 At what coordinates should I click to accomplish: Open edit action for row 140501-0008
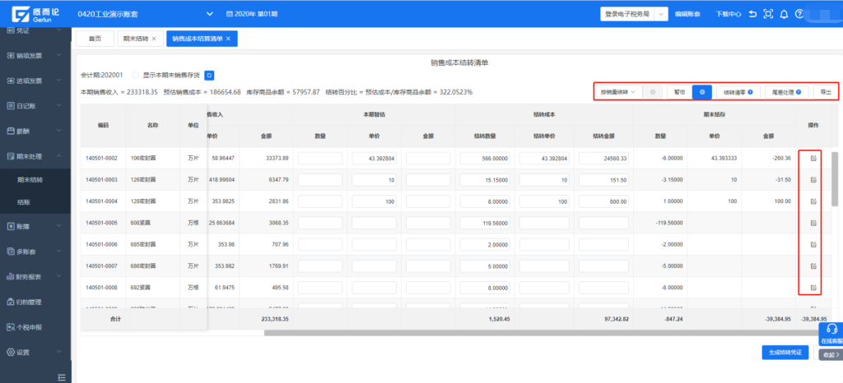click(x=813, y=288)
